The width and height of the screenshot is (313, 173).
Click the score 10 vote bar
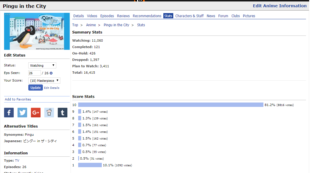pyautogui.click(x=171, y=105)
